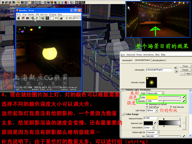
Task: Click scroll down arrow in Attribute Editor
Action: [190, 135]
